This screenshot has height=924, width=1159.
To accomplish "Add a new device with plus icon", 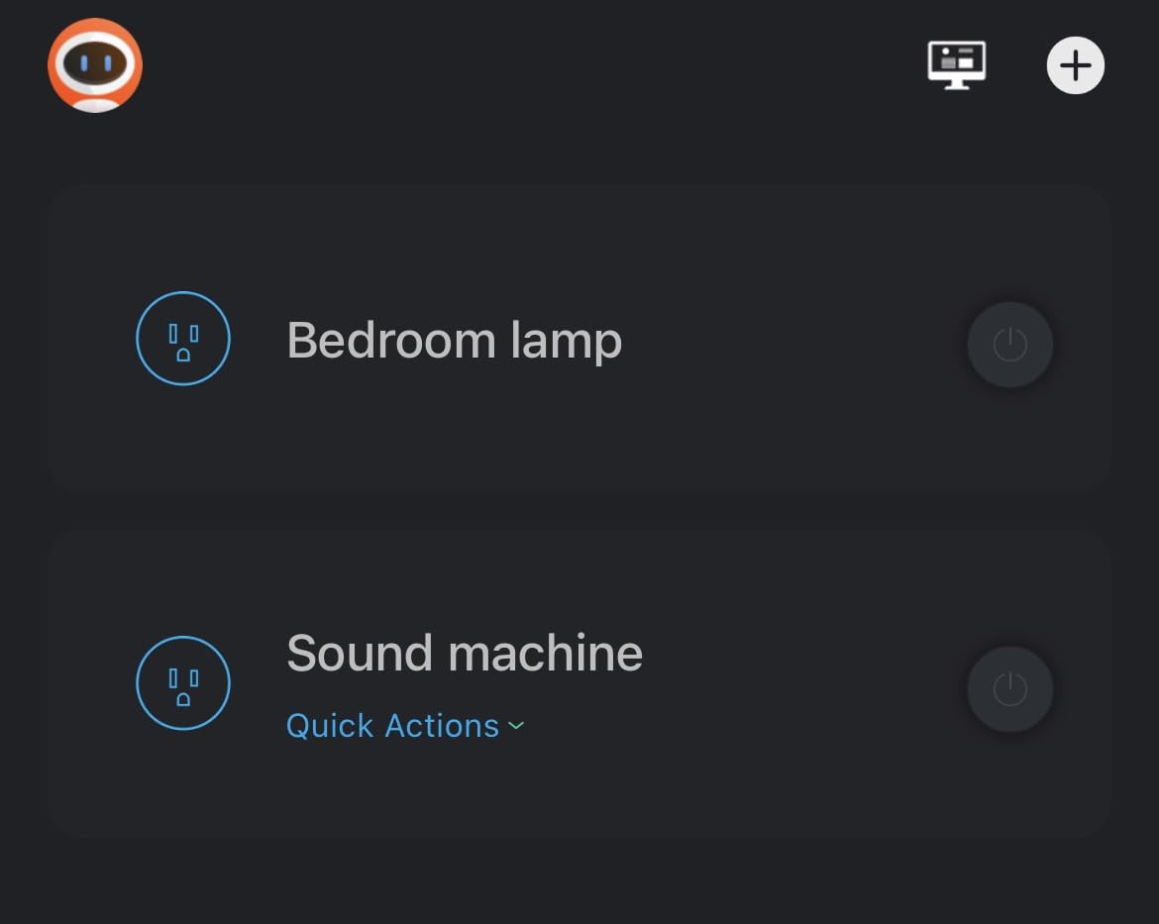I will (x=1075, y=65).
